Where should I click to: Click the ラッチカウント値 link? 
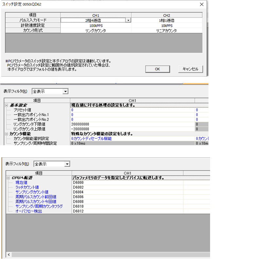27,187
